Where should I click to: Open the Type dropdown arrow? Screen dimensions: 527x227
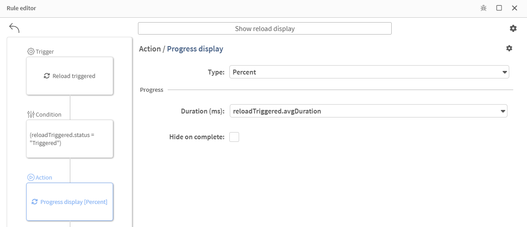(x=504, y=72)
